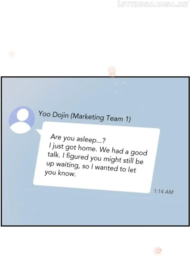Open Yoo Dojin's profile avatar

tap(22, 120)
